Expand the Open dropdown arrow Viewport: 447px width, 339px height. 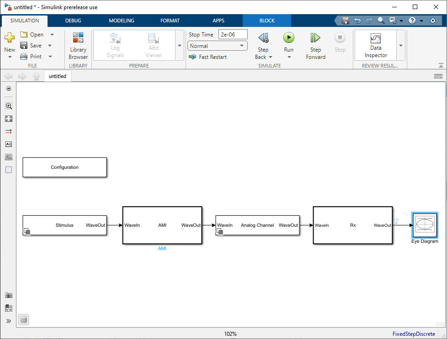point(52,34)
